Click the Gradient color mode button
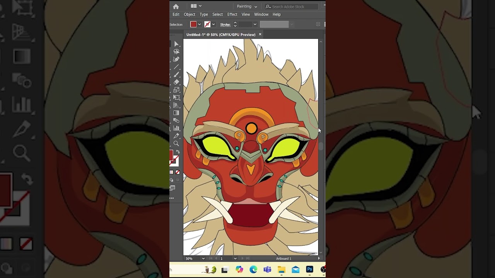The image size is (495, 278). point(171,172)
